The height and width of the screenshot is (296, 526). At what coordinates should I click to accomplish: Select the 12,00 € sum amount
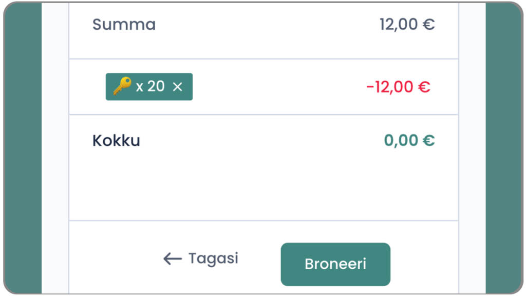[x=407, y=24]
